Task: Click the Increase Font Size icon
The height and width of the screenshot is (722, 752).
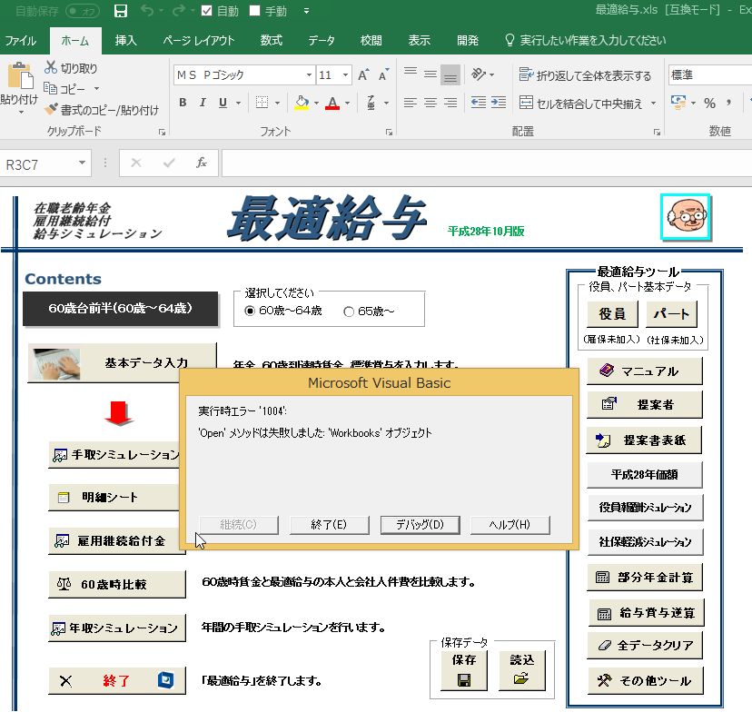Action: click(363, 74)
